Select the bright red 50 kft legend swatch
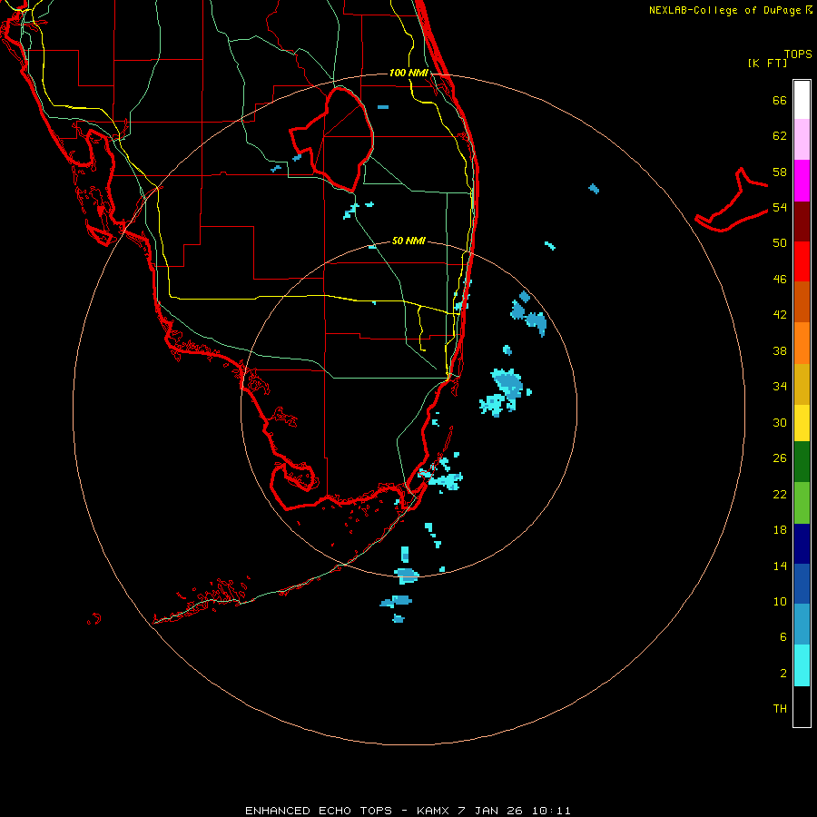The width and height of the screenshot is (817, 817). (x=802, y=261)
